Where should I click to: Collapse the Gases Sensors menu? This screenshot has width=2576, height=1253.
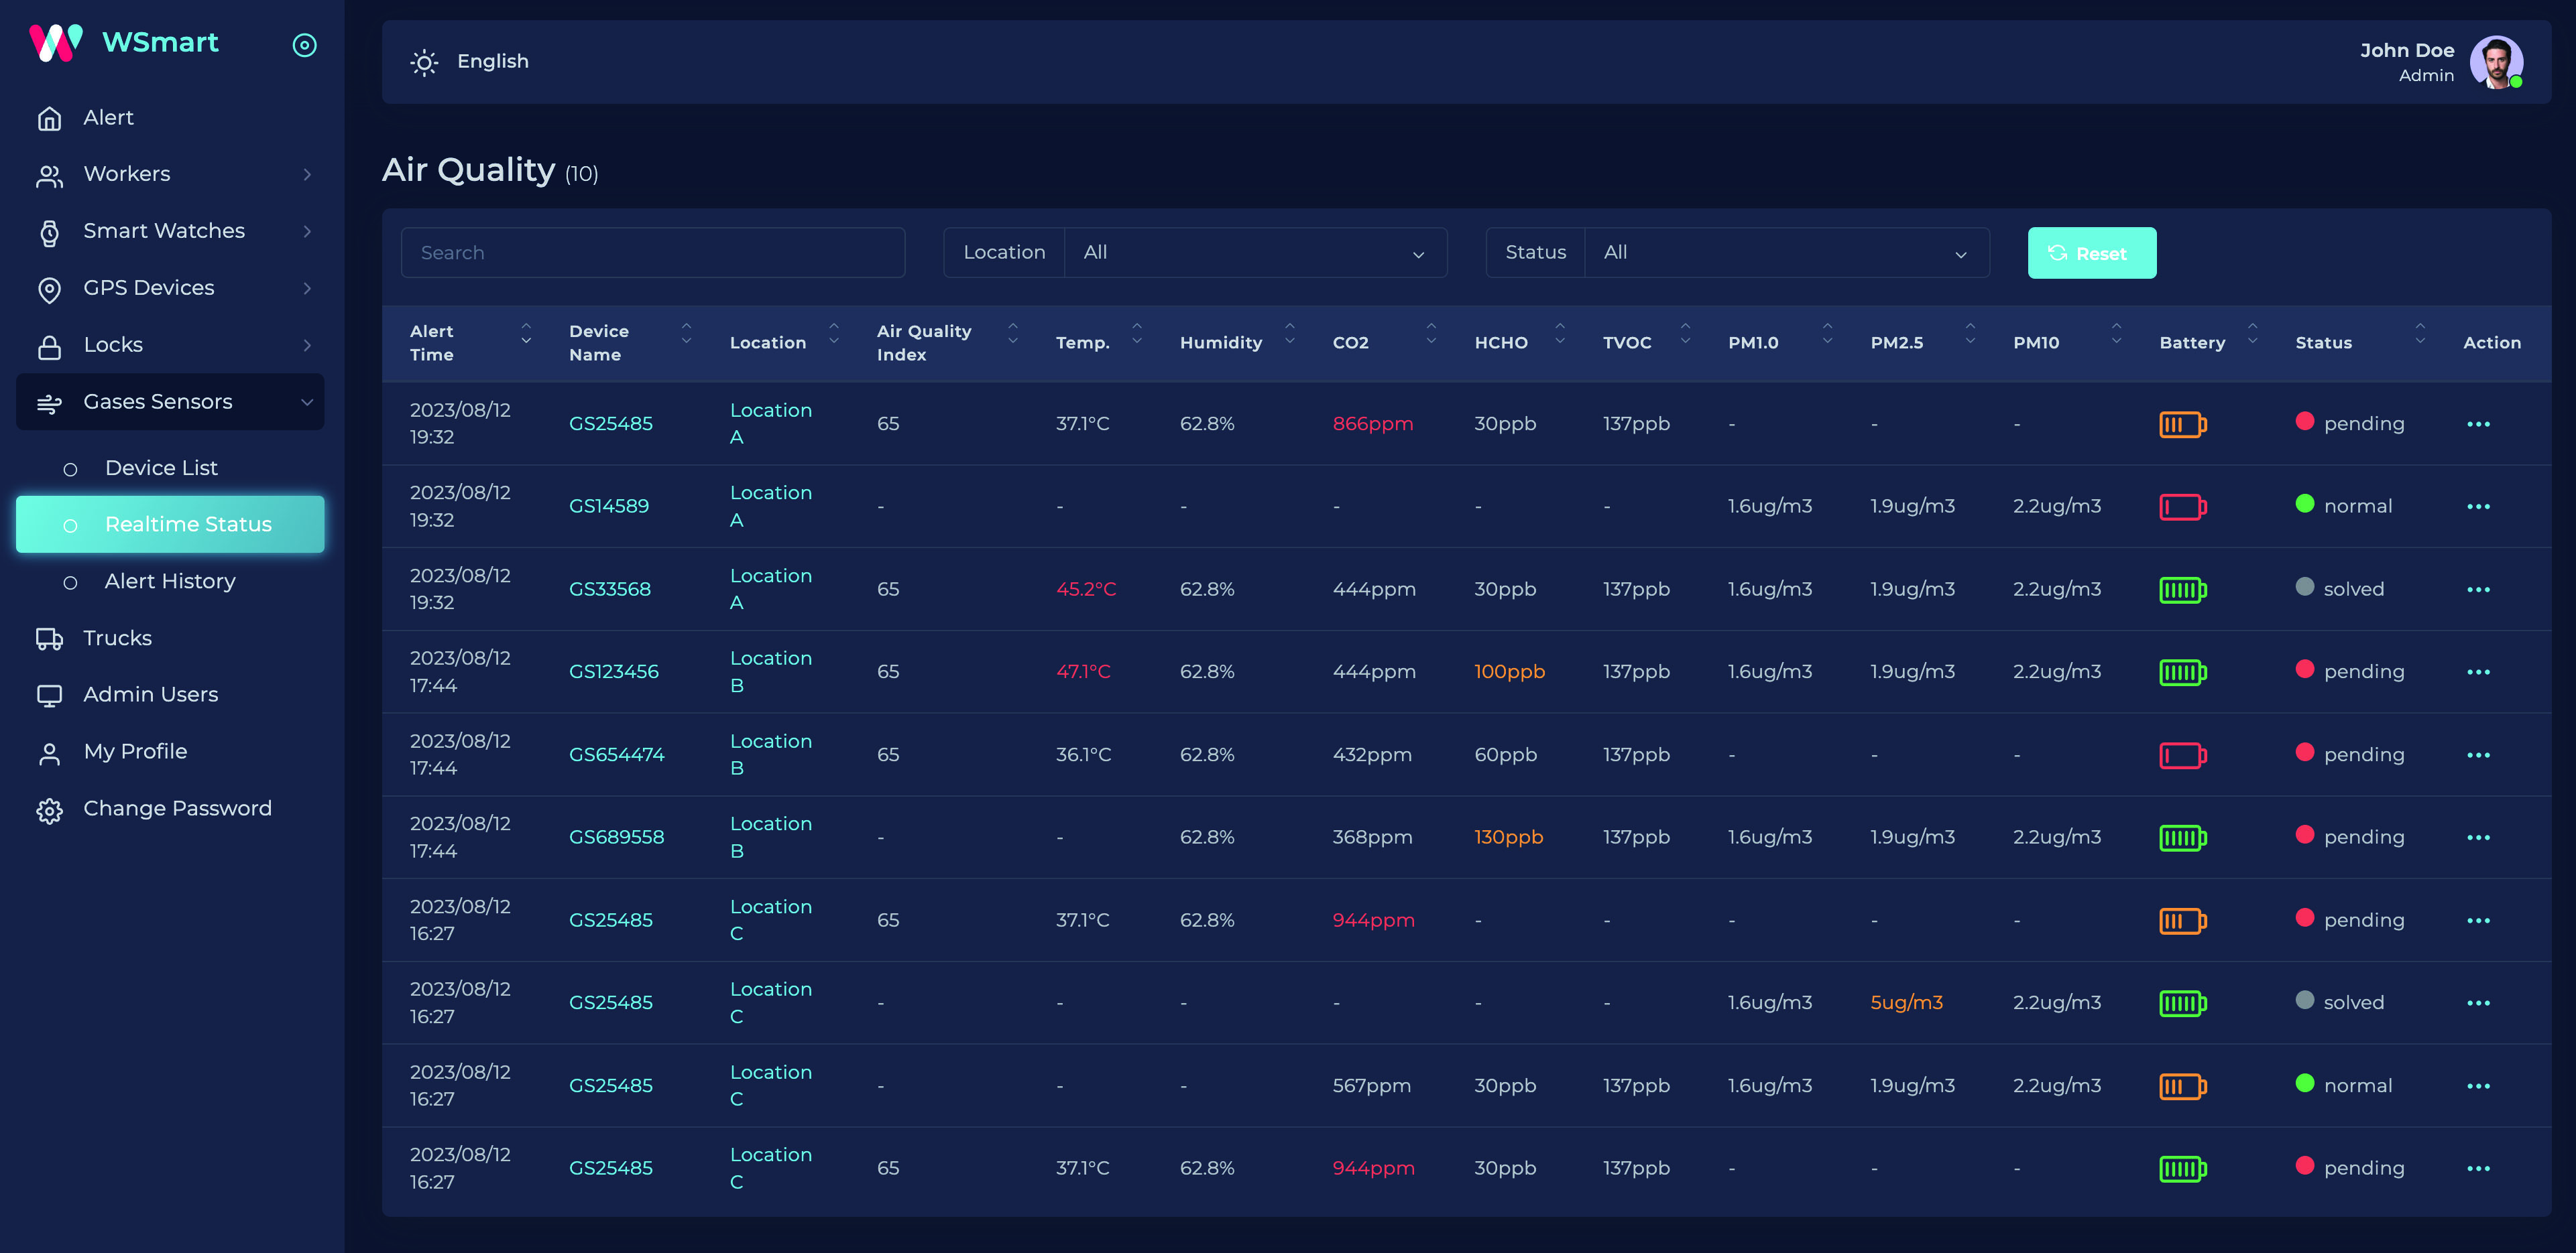[170, 401]
